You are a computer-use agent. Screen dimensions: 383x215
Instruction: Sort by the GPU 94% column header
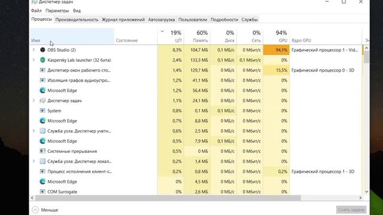[276, 36]
